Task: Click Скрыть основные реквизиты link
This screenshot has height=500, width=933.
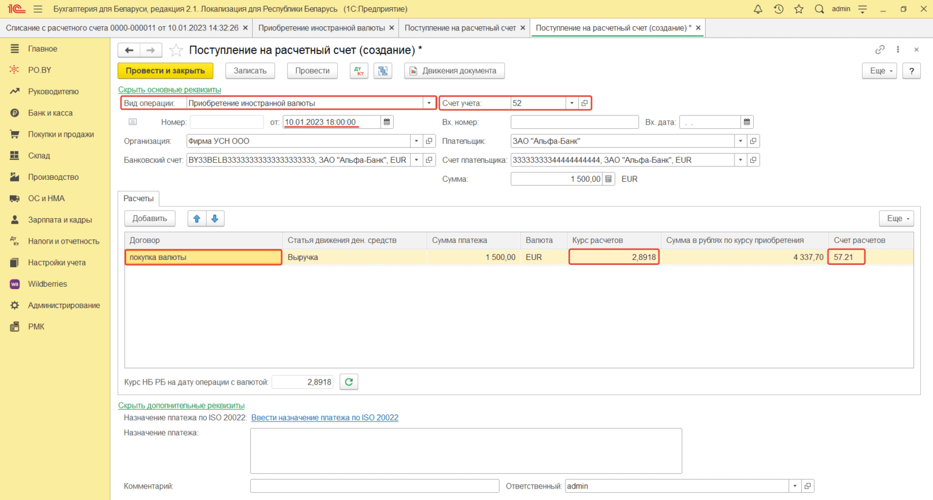Action: pos(169,90)
